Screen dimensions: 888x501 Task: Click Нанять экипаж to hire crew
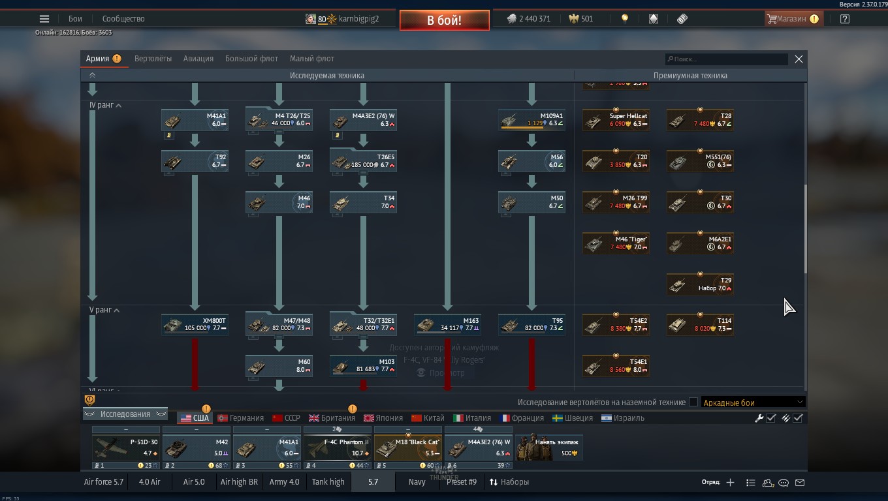pyautogui.click(x=548, y=448)
